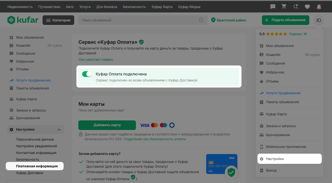Click the Maestro logo near Добавить карту
This screenshot has height=183, width=332.
point(163,125)
